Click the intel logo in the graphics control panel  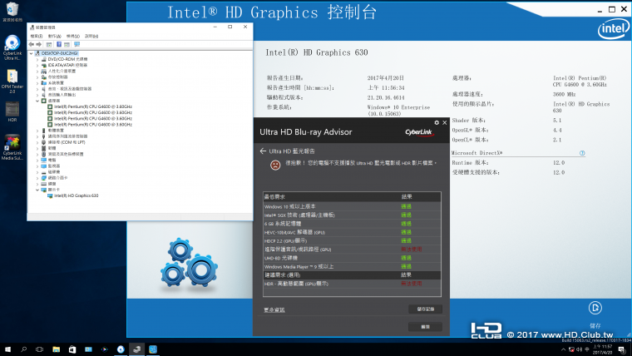point(613,29)
